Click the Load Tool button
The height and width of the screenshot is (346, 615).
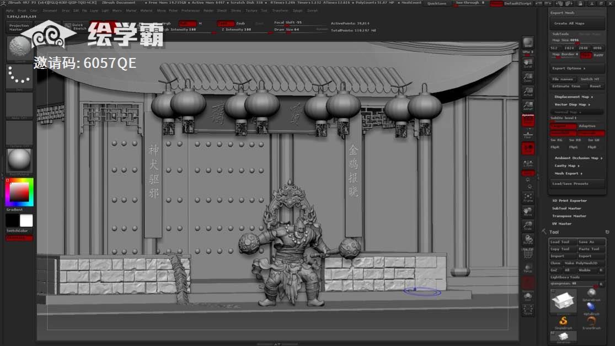(x=563, y=242)
